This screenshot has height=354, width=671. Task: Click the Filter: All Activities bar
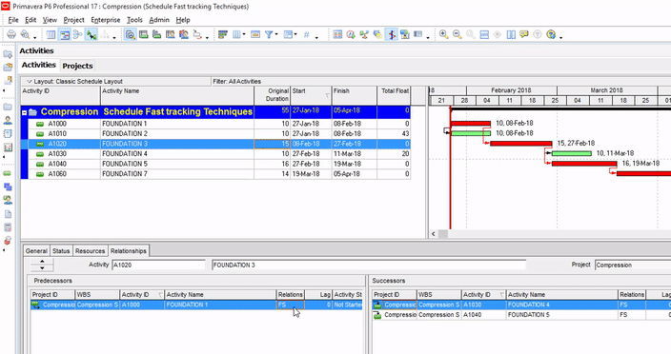pos(318,81)
